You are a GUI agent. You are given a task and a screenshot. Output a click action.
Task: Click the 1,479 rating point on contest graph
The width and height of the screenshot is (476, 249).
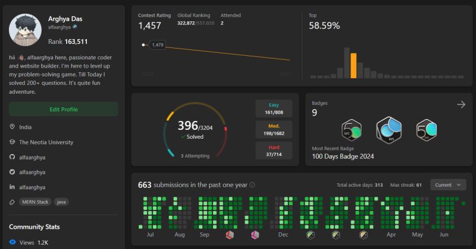143,45
